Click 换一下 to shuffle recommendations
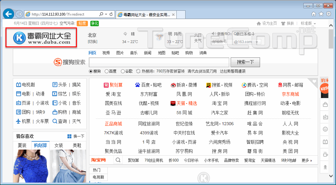336x185 pixels. [76, 136]
